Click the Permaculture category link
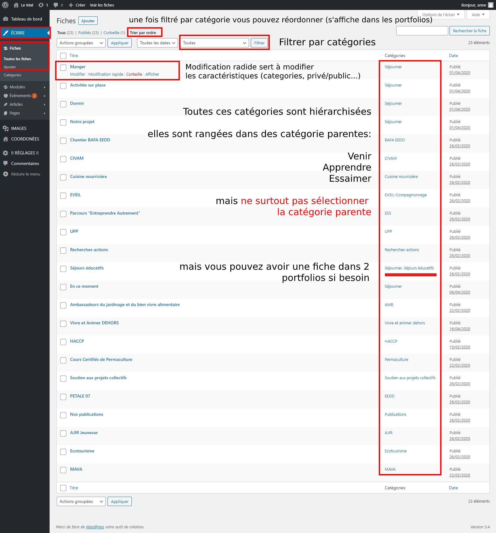Screen dimensions: 496x533 (396, 360)
